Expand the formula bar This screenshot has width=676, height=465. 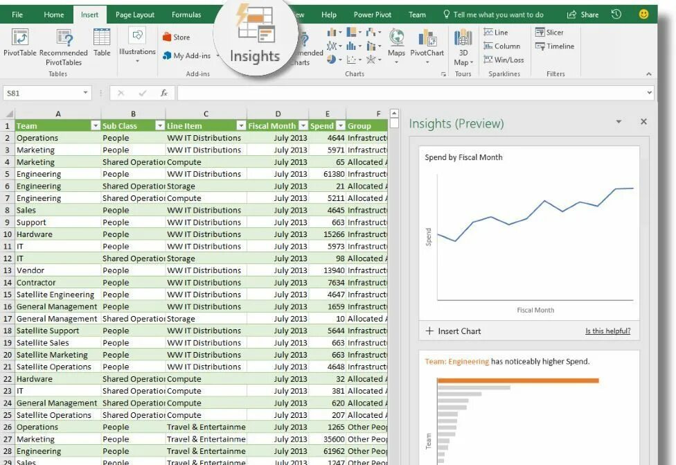(x=649, y=93)
